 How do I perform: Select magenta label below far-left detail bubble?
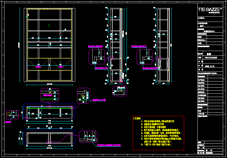(x=8, y=122)
